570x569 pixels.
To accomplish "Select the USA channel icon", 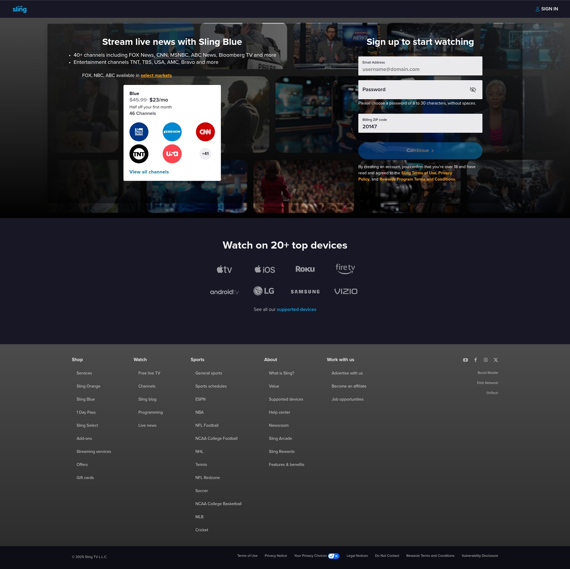I will pos(172,154).
